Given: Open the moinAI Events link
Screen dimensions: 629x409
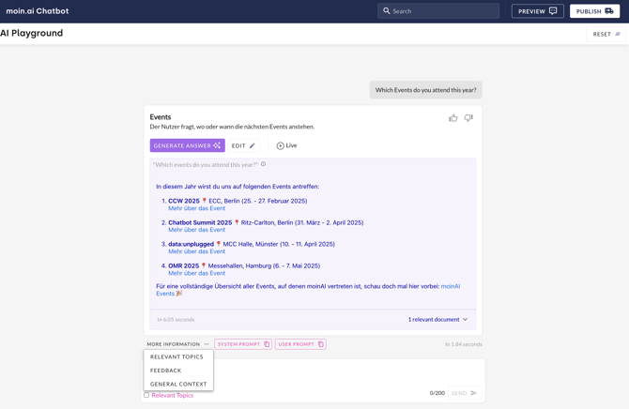Looking at the screenshot, I should (x=450, y=286).
